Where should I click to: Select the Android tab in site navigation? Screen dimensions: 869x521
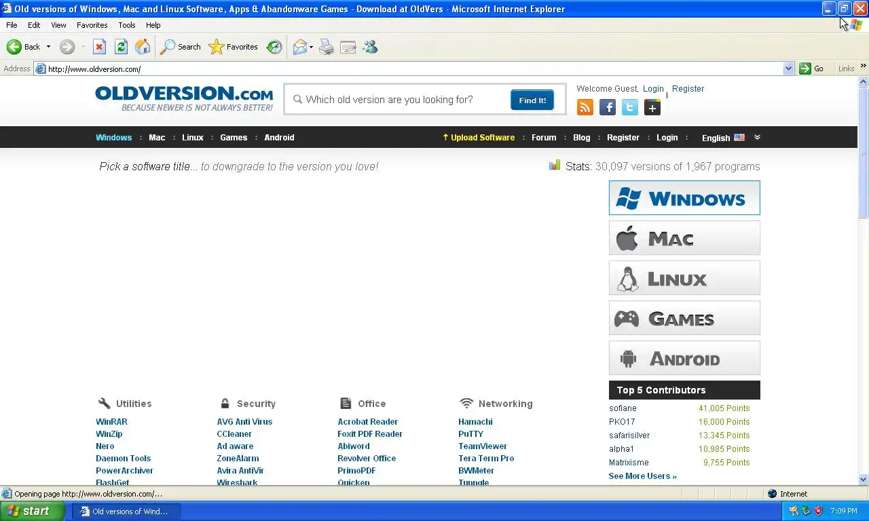coord(279,137)
